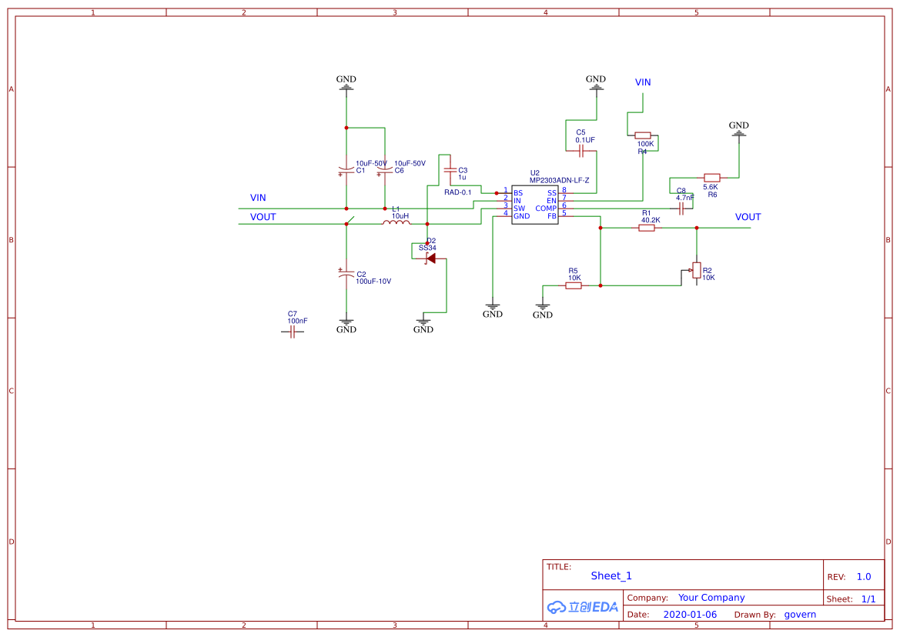Select the D2 Schottky diode symbol
Image resolution: width=900 pixels, height=637 pixels.
(430, 258)
